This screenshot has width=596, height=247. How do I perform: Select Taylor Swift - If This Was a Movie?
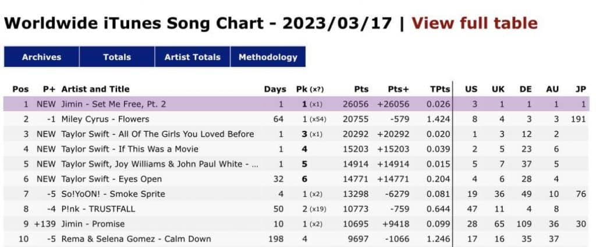point(129,149)
